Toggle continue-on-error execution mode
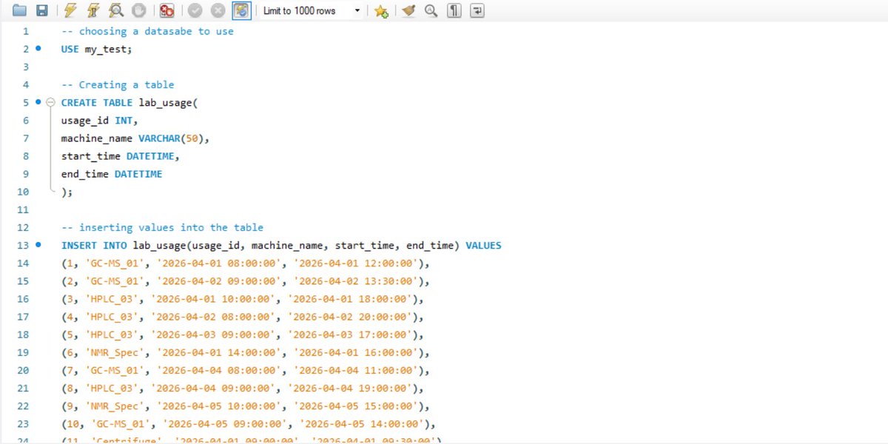888x444 pixels. pos(167,10)
